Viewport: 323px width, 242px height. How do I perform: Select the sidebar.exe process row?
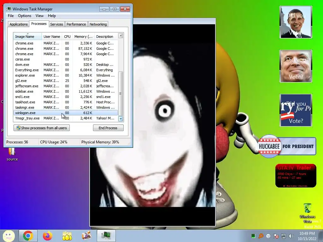click(x=66, y=91)
